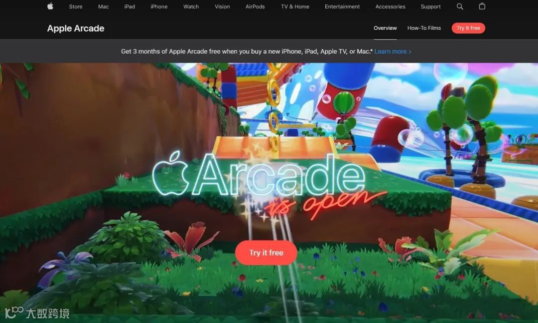Open the Mac menu
This screenshot has height=323, width=538.
[103, 6]
